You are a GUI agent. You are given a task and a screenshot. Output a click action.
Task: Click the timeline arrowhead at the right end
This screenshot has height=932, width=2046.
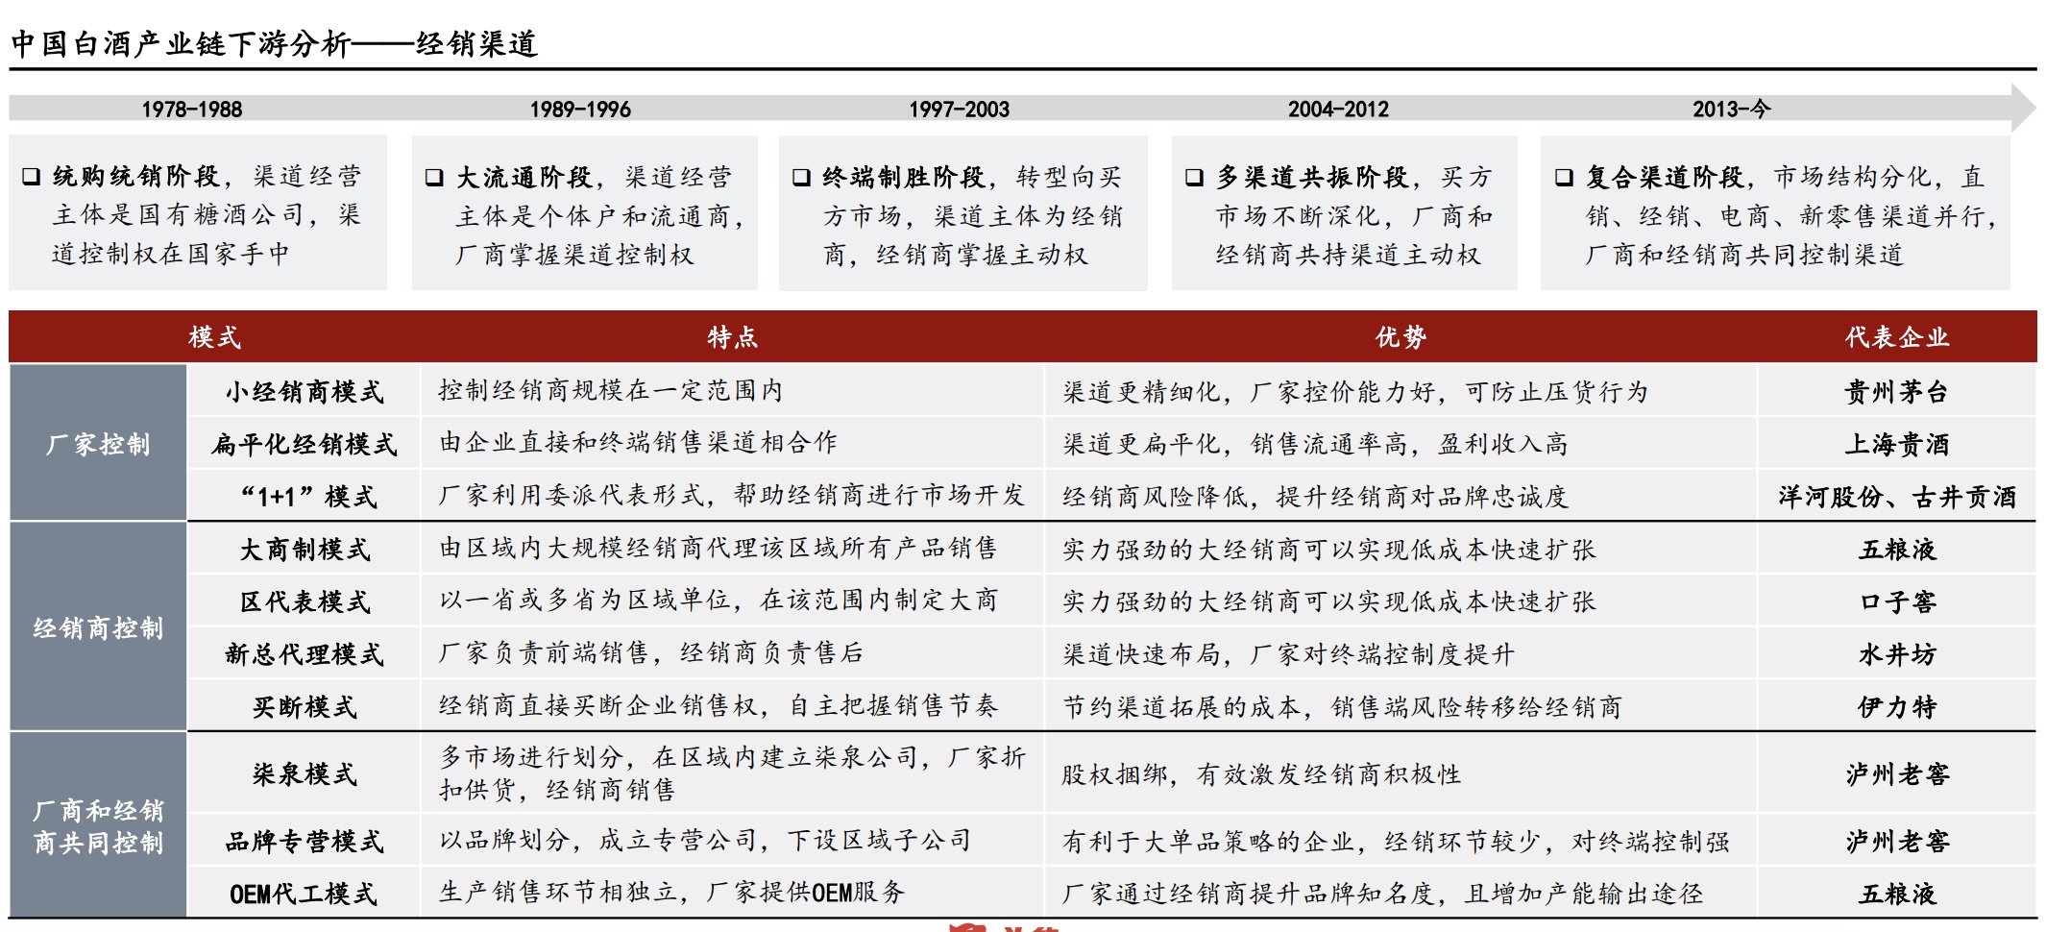pyautogui.click(x=2021, y=108)
